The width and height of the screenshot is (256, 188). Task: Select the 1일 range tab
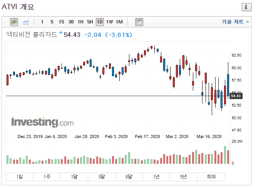click(20, 177)
